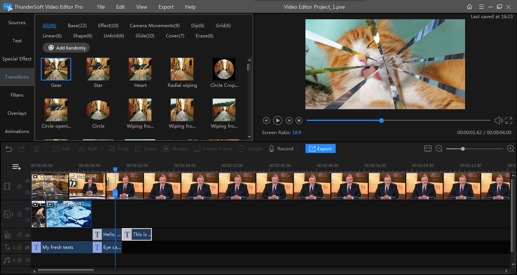Viewport: 517px width, 275px height.
Task: Click the fit timeline to window icon
Action: point(428,149)
